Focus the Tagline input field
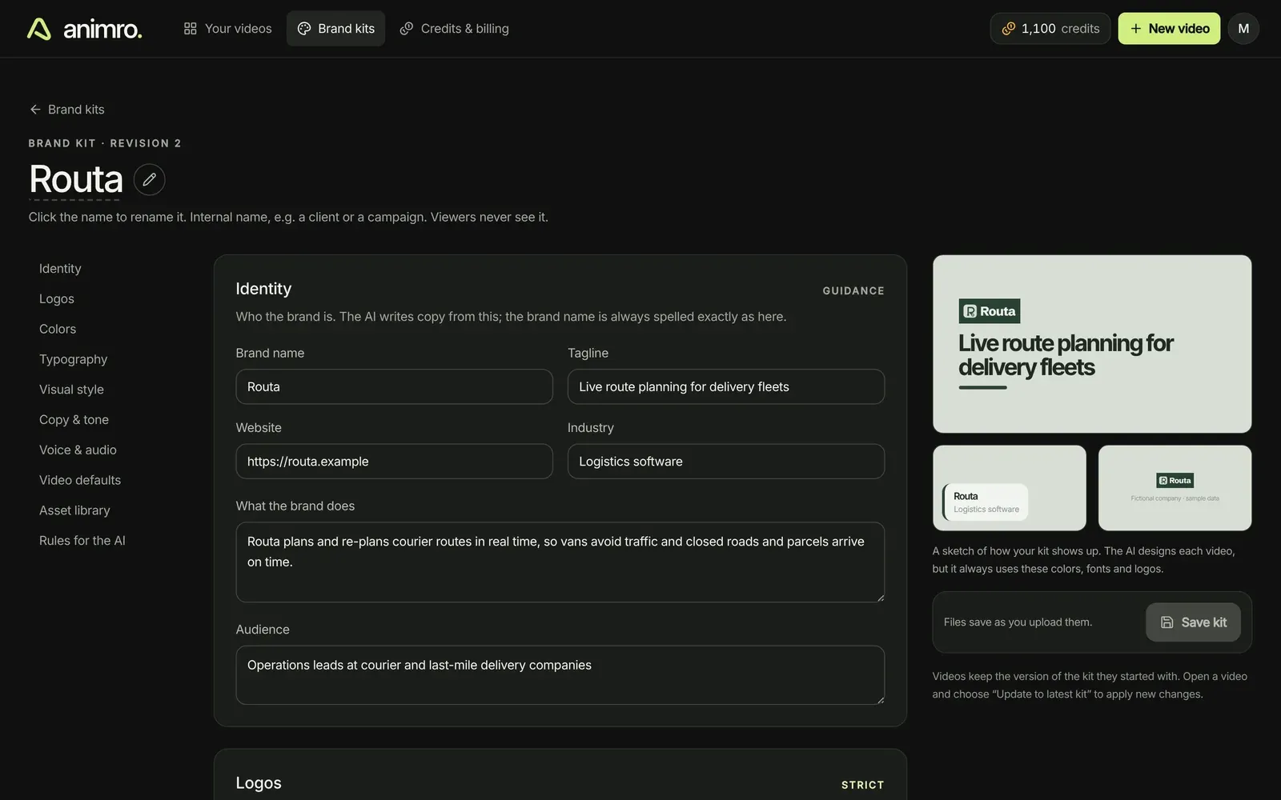Image resolution: width=1281 pixels, height=800 pixels. pyautogui.click(x=726, y=386)
